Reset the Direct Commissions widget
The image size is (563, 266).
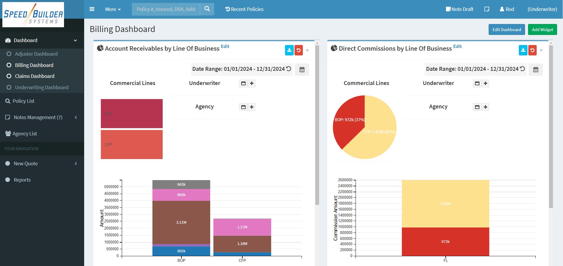(x=532, y=50)
